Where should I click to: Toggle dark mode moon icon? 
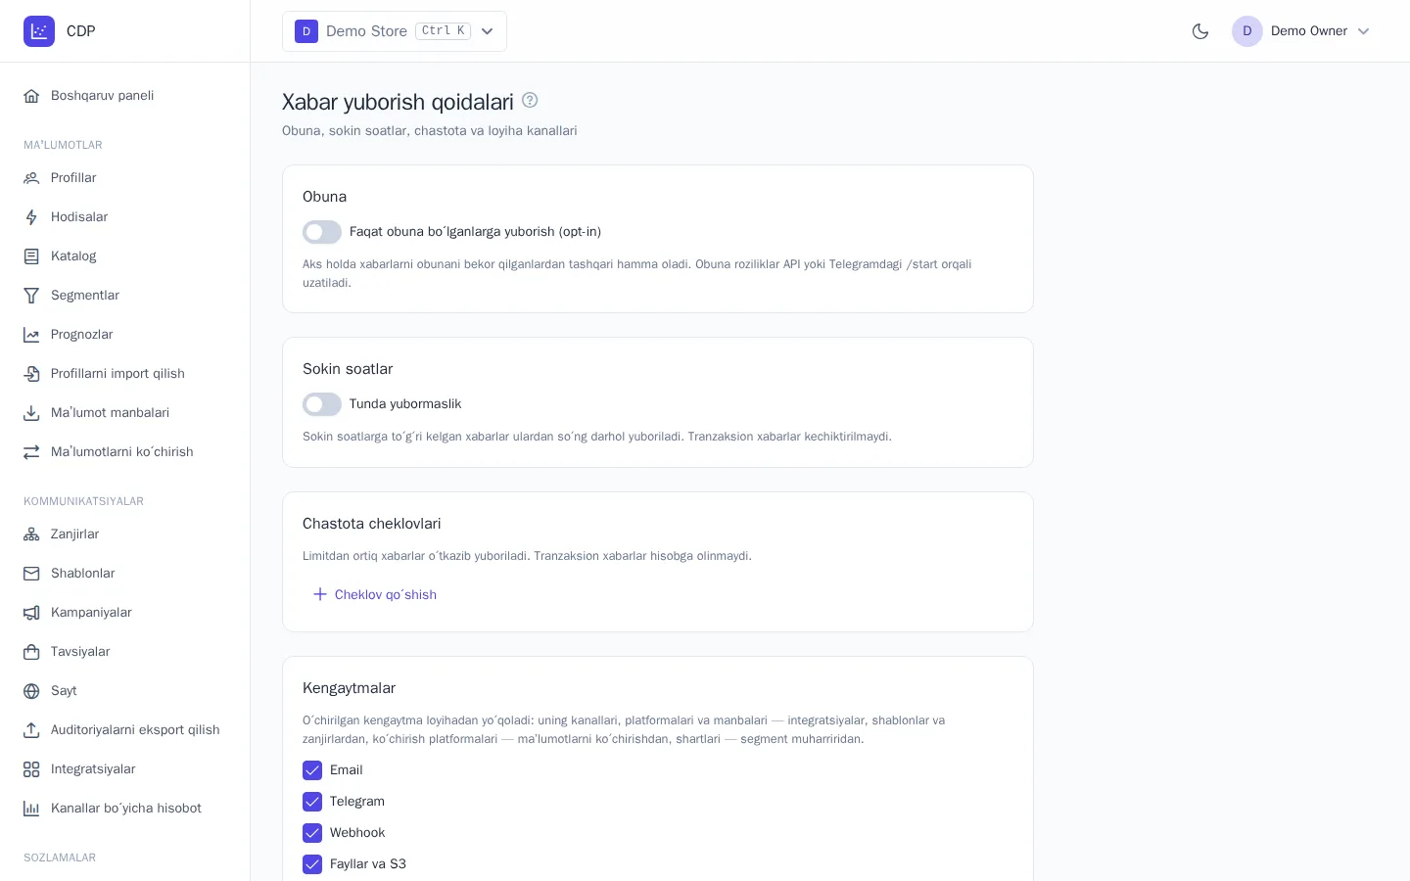[1200, 31]
